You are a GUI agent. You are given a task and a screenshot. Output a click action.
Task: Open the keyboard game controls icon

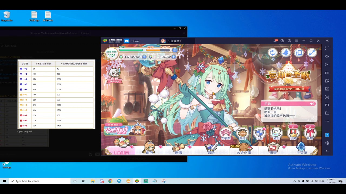327,72
